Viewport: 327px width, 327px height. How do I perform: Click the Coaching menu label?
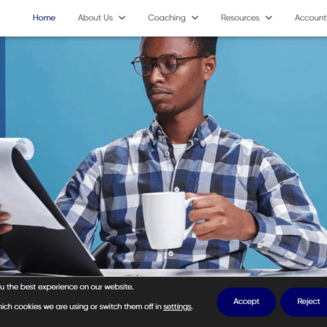pyautogui.click(x=167, y=18)
